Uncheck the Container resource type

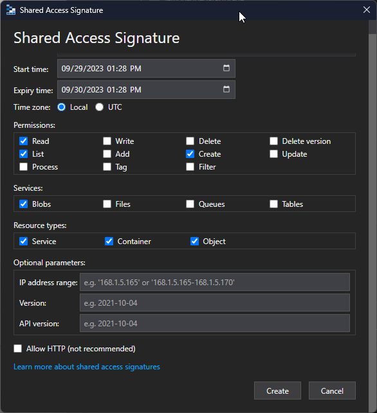109,242
